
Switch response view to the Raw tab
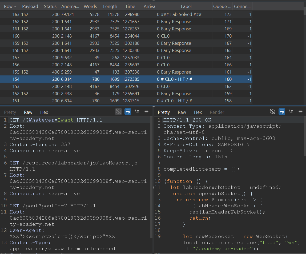coord(182,112)
